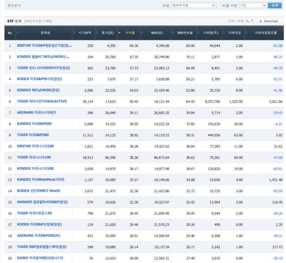Open KODEX 미국S&P산업재(합성) link

pos(40,224)
